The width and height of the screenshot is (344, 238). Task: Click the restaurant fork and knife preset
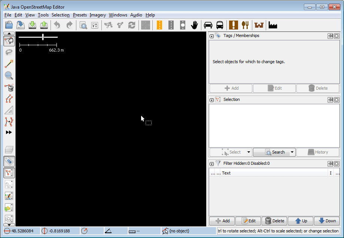click(x=245, y=25)
